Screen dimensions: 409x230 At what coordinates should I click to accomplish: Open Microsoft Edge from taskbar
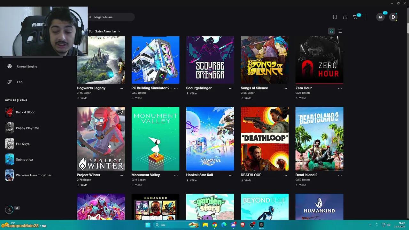(x=224, y=225)
